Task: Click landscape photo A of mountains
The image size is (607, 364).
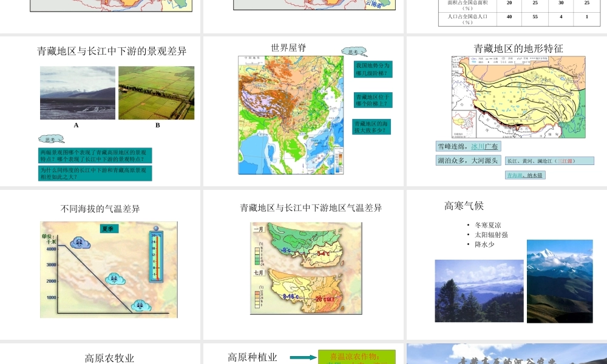Action: tap(78, 93)
